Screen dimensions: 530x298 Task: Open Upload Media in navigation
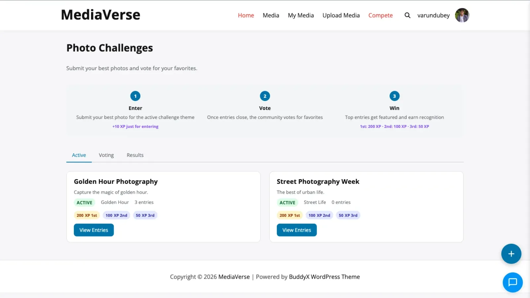(341, 15)
